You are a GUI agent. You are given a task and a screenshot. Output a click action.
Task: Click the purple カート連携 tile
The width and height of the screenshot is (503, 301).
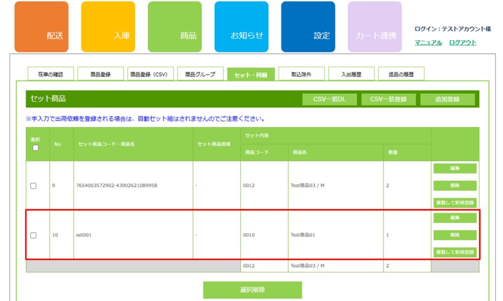point(375,27)
